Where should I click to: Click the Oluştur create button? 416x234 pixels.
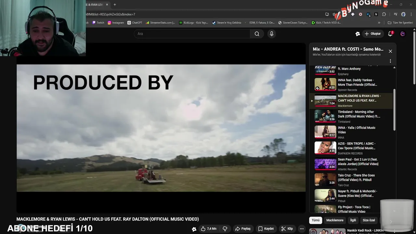tap(372, 34)
